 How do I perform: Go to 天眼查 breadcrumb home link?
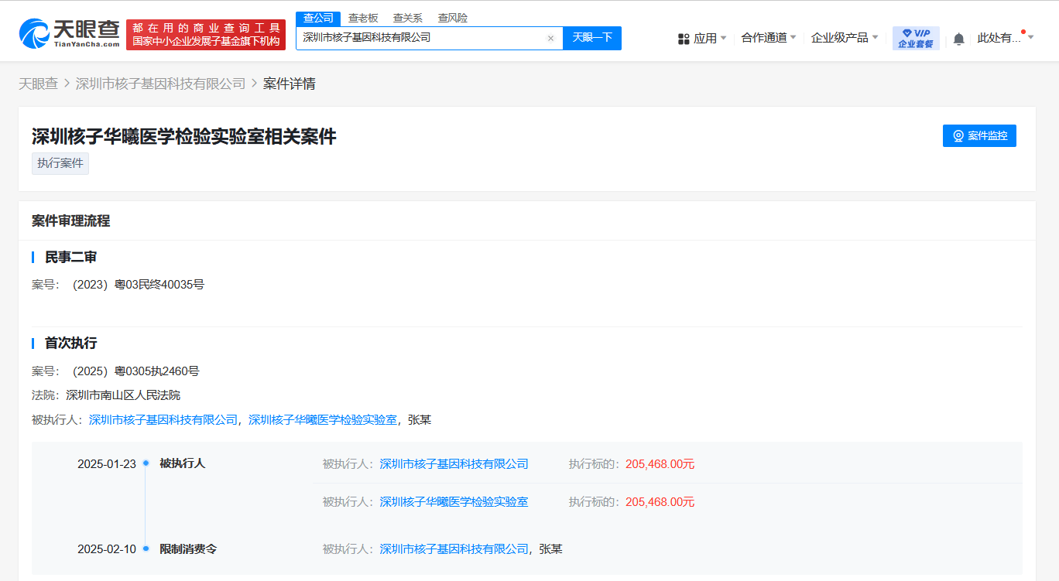38,84
